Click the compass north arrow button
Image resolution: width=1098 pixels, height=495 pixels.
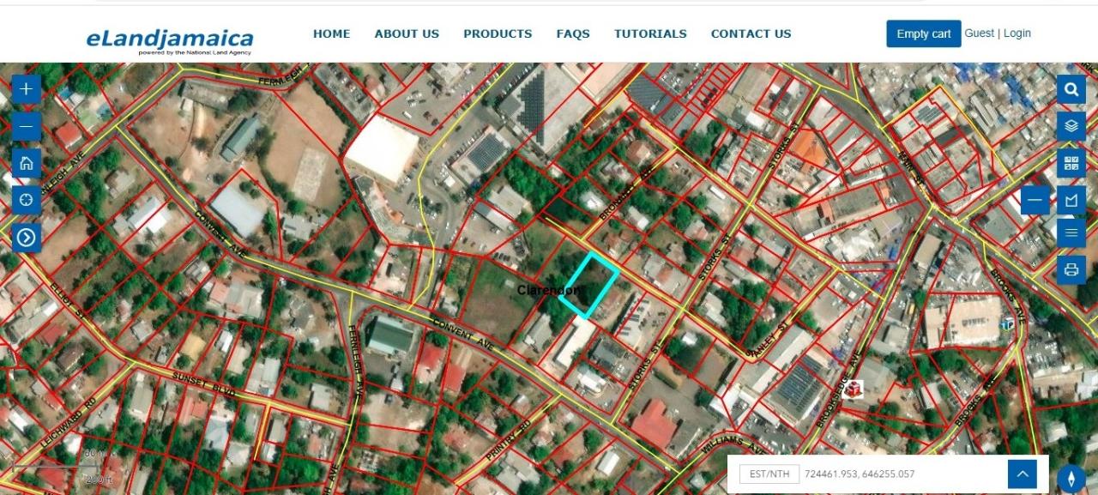coord(1071,479)
